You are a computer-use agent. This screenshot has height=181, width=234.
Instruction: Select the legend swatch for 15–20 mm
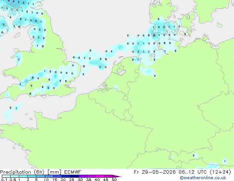(x=58, y=176)
